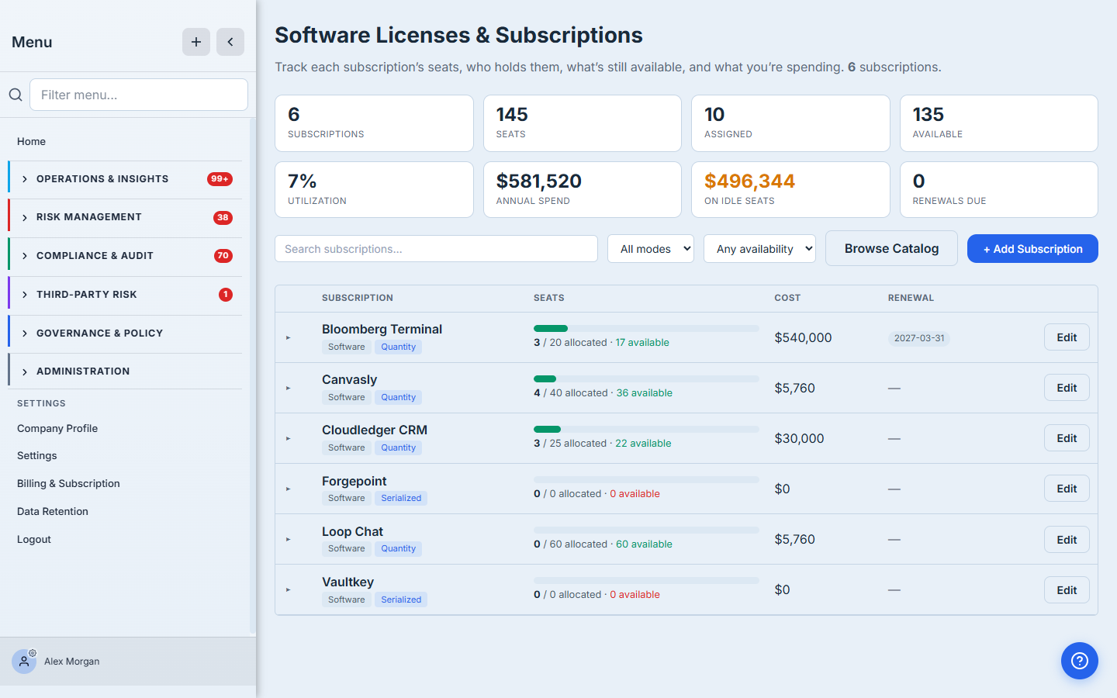Edit the Vaultkey subscription
The image size is (1117, 698).
coord(1067,590)
